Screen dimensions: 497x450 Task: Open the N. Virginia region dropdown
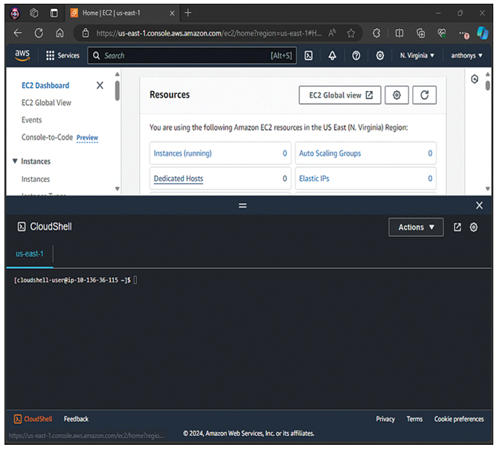coord(417,56)
